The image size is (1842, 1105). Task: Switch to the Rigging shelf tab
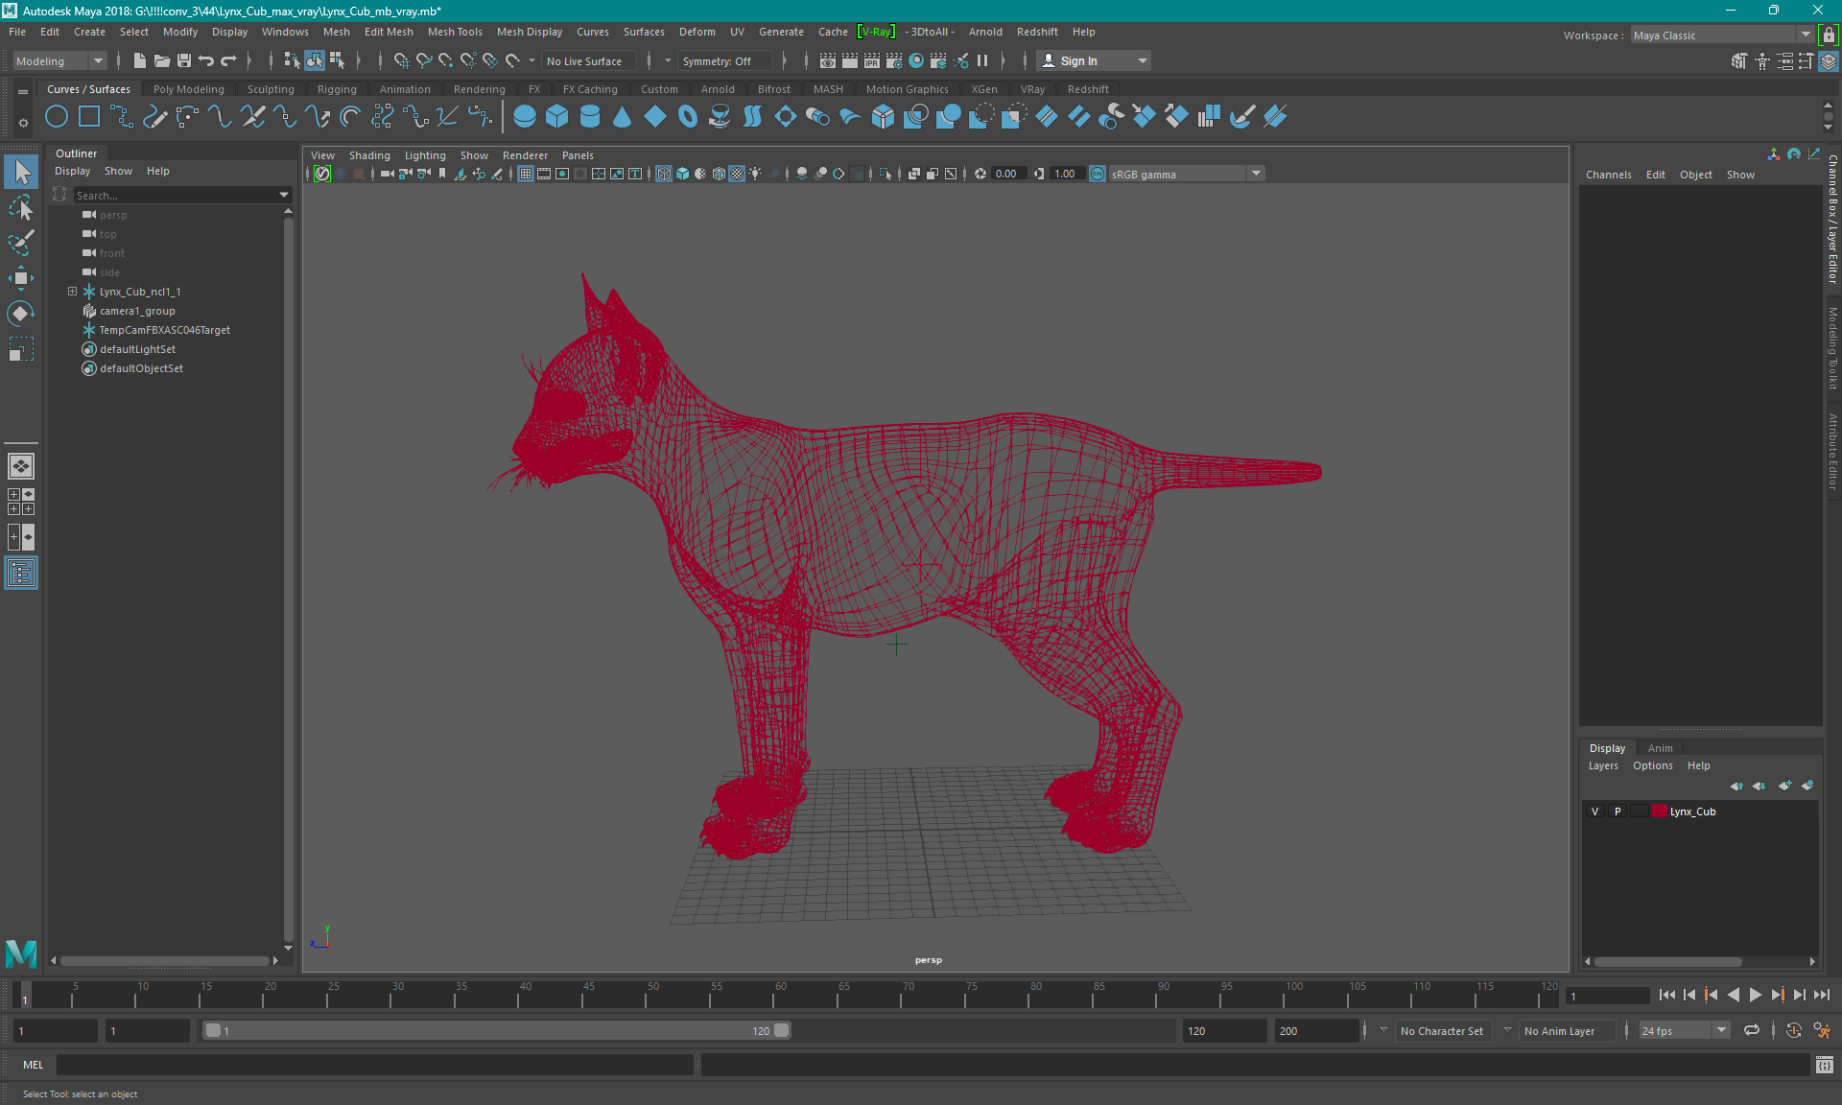coord(337,89)
